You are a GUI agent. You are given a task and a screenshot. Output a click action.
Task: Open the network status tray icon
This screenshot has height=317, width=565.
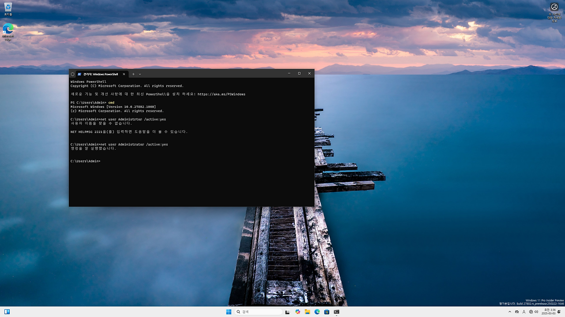point(530,312)
